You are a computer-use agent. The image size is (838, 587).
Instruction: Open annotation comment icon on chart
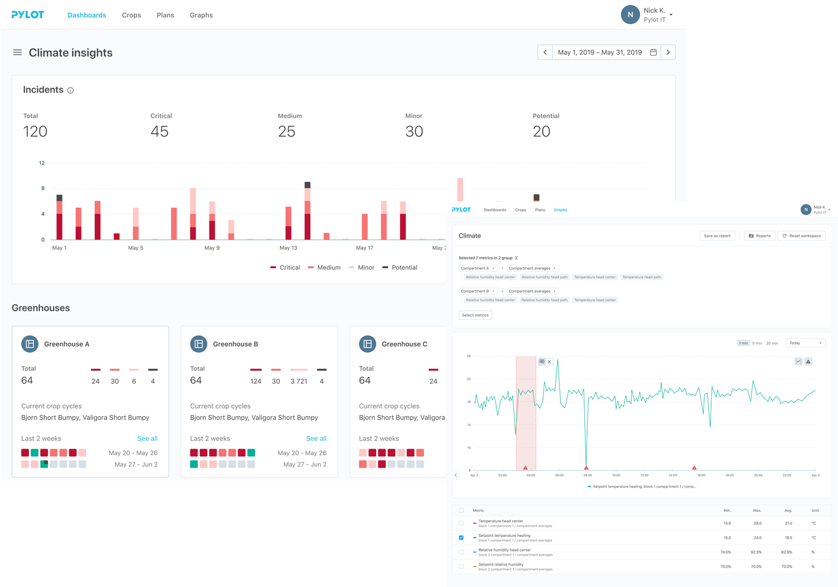click(542, 361)
